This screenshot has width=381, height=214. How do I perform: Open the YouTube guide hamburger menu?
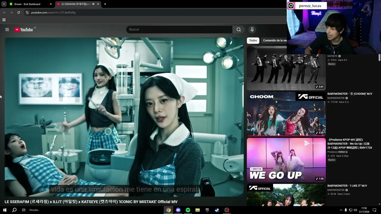coord(7,29)
